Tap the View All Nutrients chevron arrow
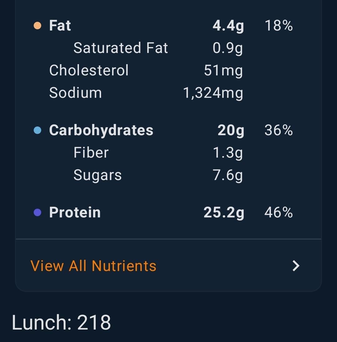 point(296,266)
